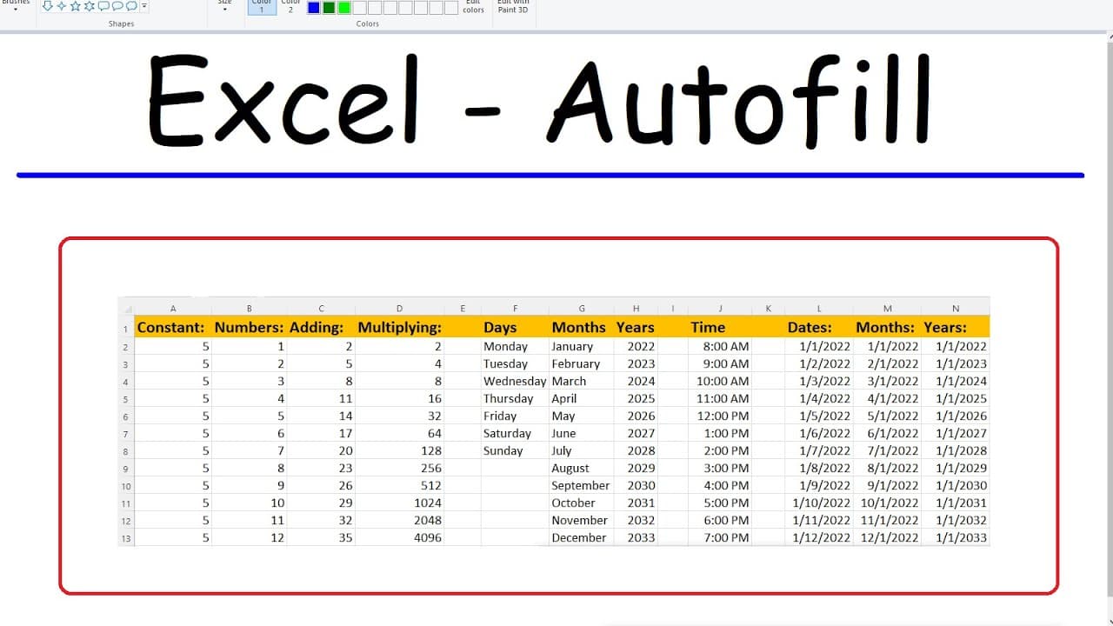Click the '12/1/2022' date cell
This screenshot has width=1113, height=626.
(x=887, y=537)
